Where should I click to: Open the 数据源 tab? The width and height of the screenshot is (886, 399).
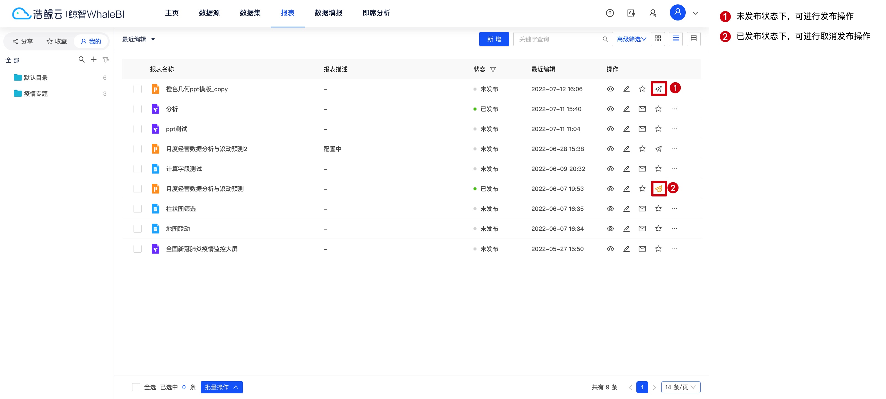[209, 13]
